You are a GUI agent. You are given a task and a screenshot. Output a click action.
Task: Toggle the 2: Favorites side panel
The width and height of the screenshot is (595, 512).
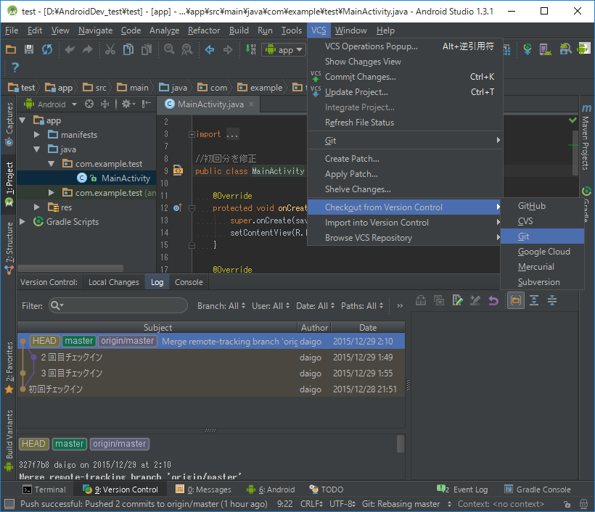coord(9,367)
